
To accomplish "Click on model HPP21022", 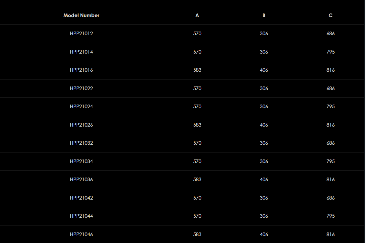I will pos(81,88).
